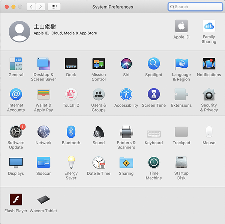Open Sidecar settings
The height and width of the screenshot is (224, 225).
(43, 162)
